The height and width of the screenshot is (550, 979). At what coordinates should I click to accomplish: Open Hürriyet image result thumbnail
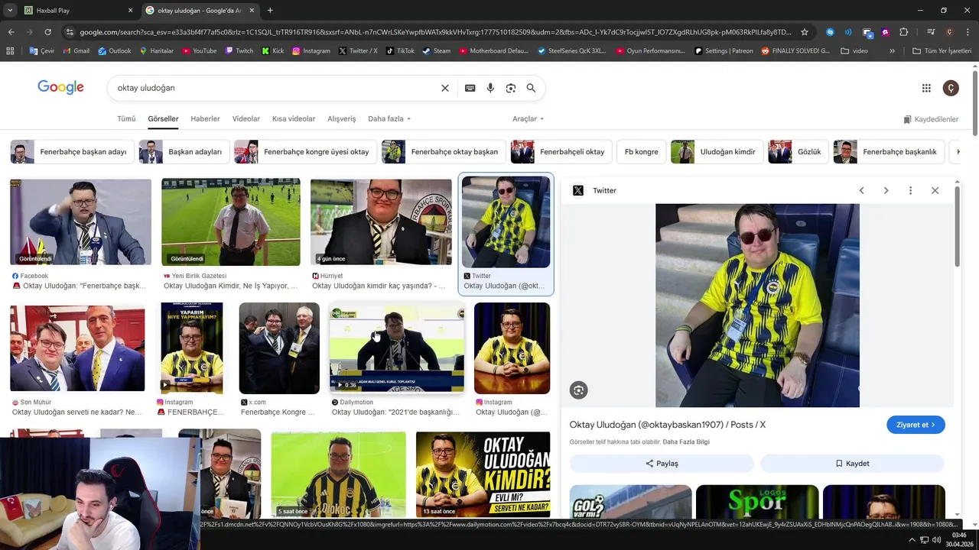[381, 222]
